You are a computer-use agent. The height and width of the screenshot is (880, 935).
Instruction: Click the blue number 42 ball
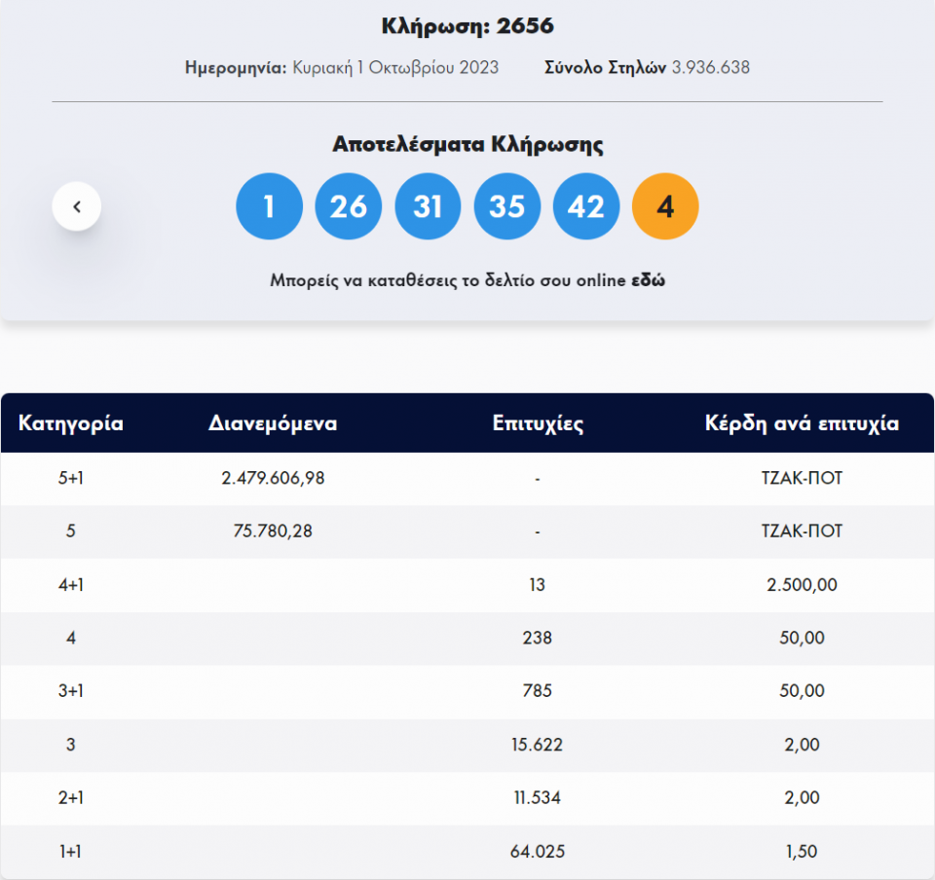[585, 206]
